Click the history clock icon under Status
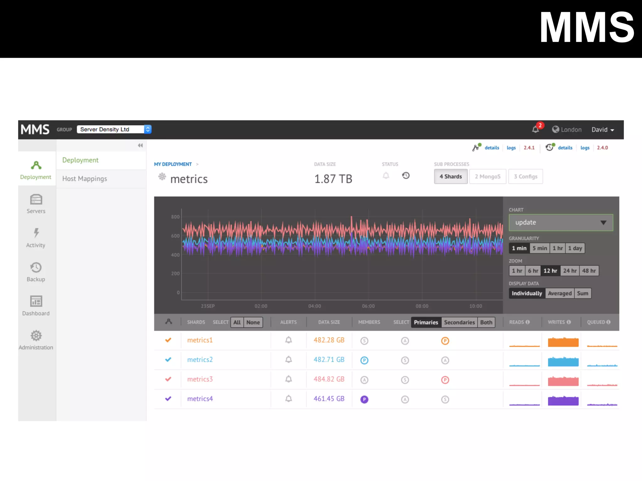Image resolution: width=642 pixels, height=481 pixels. [406, 176]
